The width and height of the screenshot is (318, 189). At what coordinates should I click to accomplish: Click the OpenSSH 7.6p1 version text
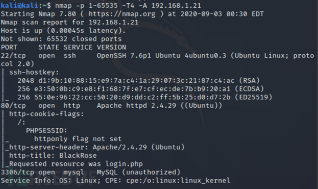pyautogui.click(x=124, y=56)
